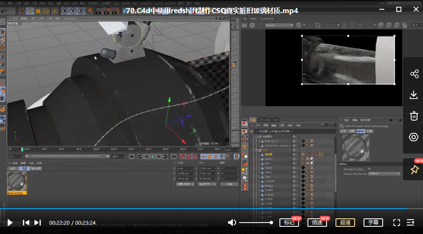Pin the player window with the pushpin icon
The image size is (423, 234).
click(x=414, y=170)
